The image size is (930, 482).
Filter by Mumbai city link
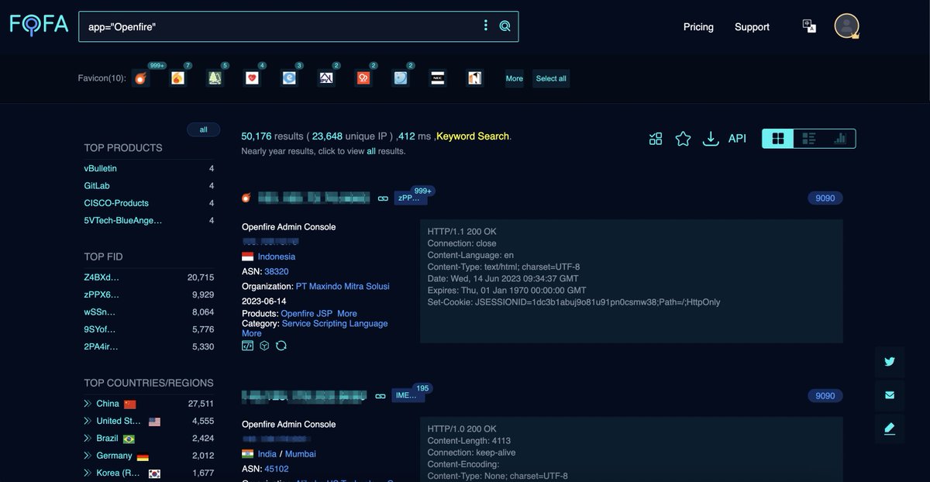click(300, 454)
